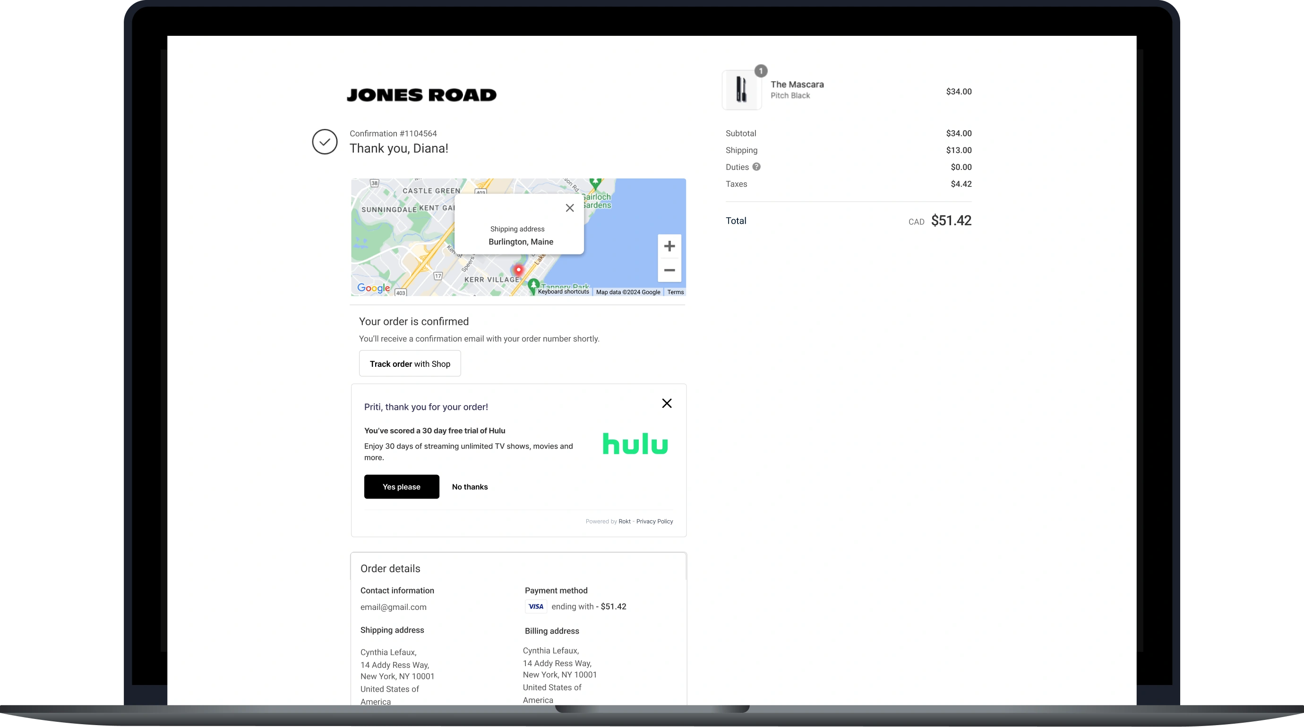Image resolution: width=1304 pixels, height=727 pixels.
Task: Click the Duties $0.00 value
Action: tap(961, 167)
